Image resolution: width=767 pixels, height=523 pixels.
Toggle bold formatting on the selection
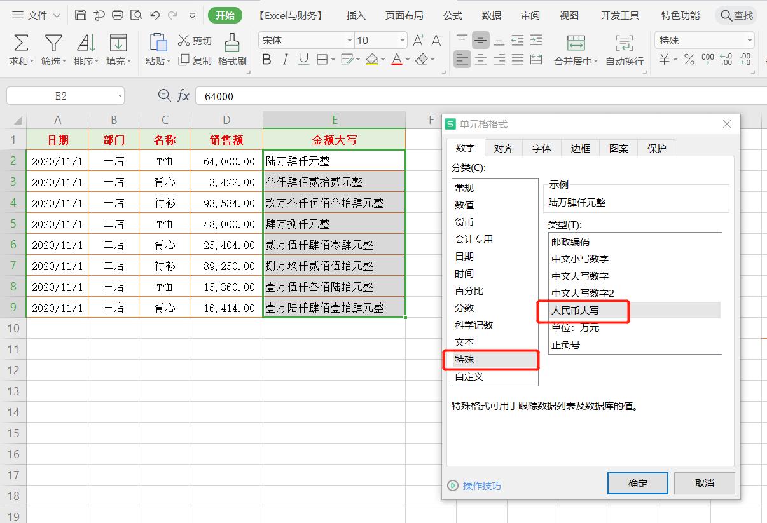(x=266, y=59)
